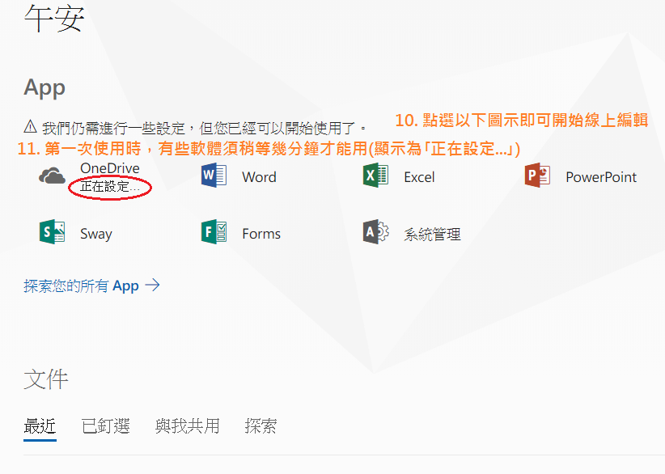Viewport: 665px width, 474px height.
Task: Open the Sway app icon
Action: tap(52, 232)
